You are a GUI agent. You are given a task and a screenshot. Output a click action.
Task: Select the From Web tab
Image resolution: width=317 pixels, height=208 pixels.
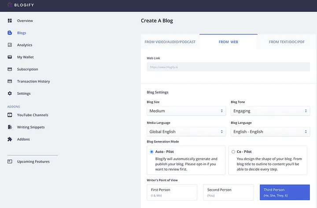228,42
